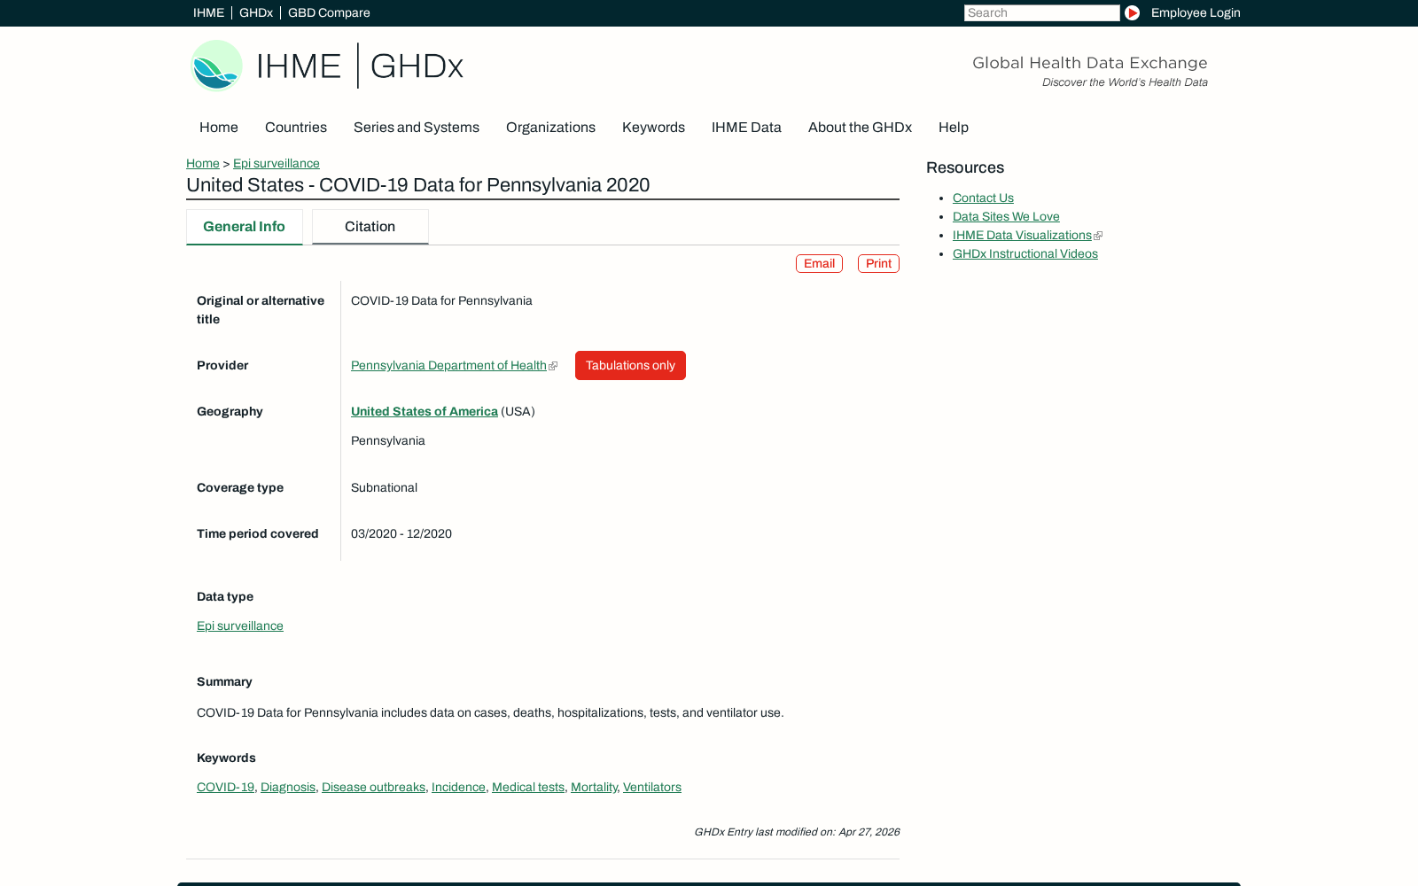
Task: Go to Home in main navigation
Action: [x=219, y=128]
